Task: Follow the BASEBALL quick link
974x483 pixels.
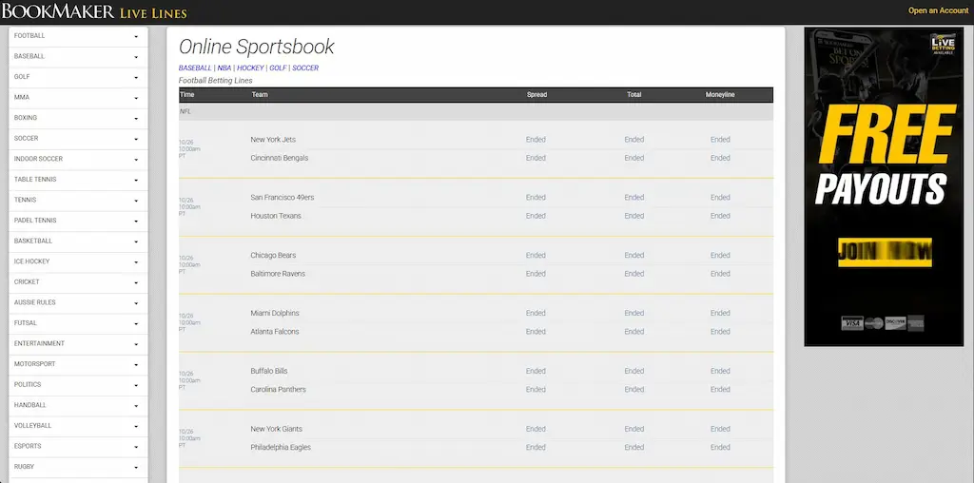Action: pyautogui.click(x=195, y=68)
